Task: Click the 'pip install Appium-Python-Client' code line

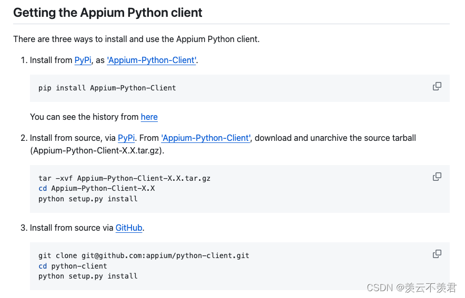Action: (107, 88)
